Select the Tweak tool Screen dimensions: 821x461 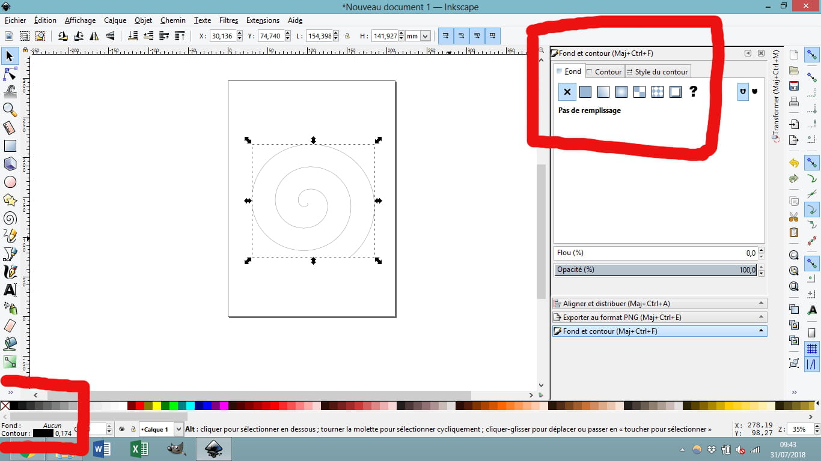(10, 92)
